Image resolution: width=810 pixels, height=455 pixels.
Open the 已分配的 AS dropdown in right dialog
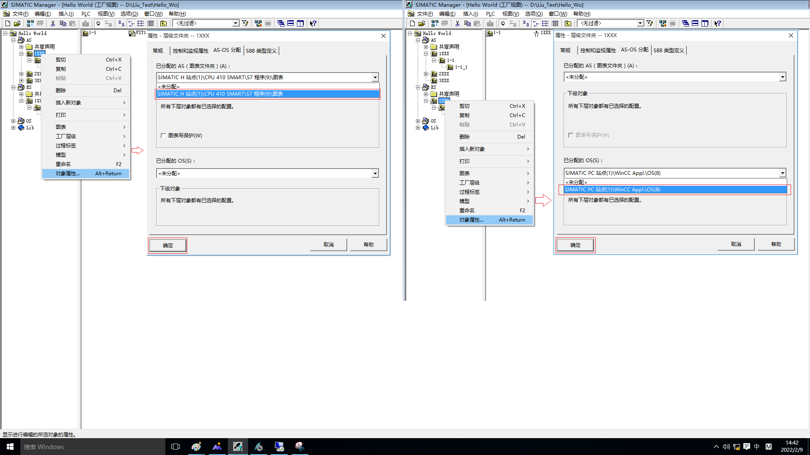(783, 77)
